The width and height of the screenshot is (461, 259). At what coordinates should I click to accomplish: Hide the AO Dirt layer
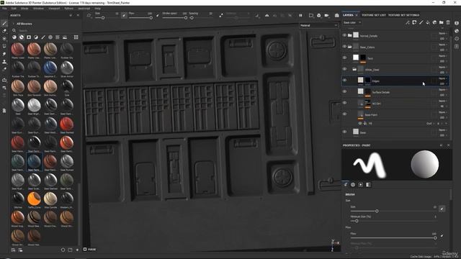tap(344, 103)
